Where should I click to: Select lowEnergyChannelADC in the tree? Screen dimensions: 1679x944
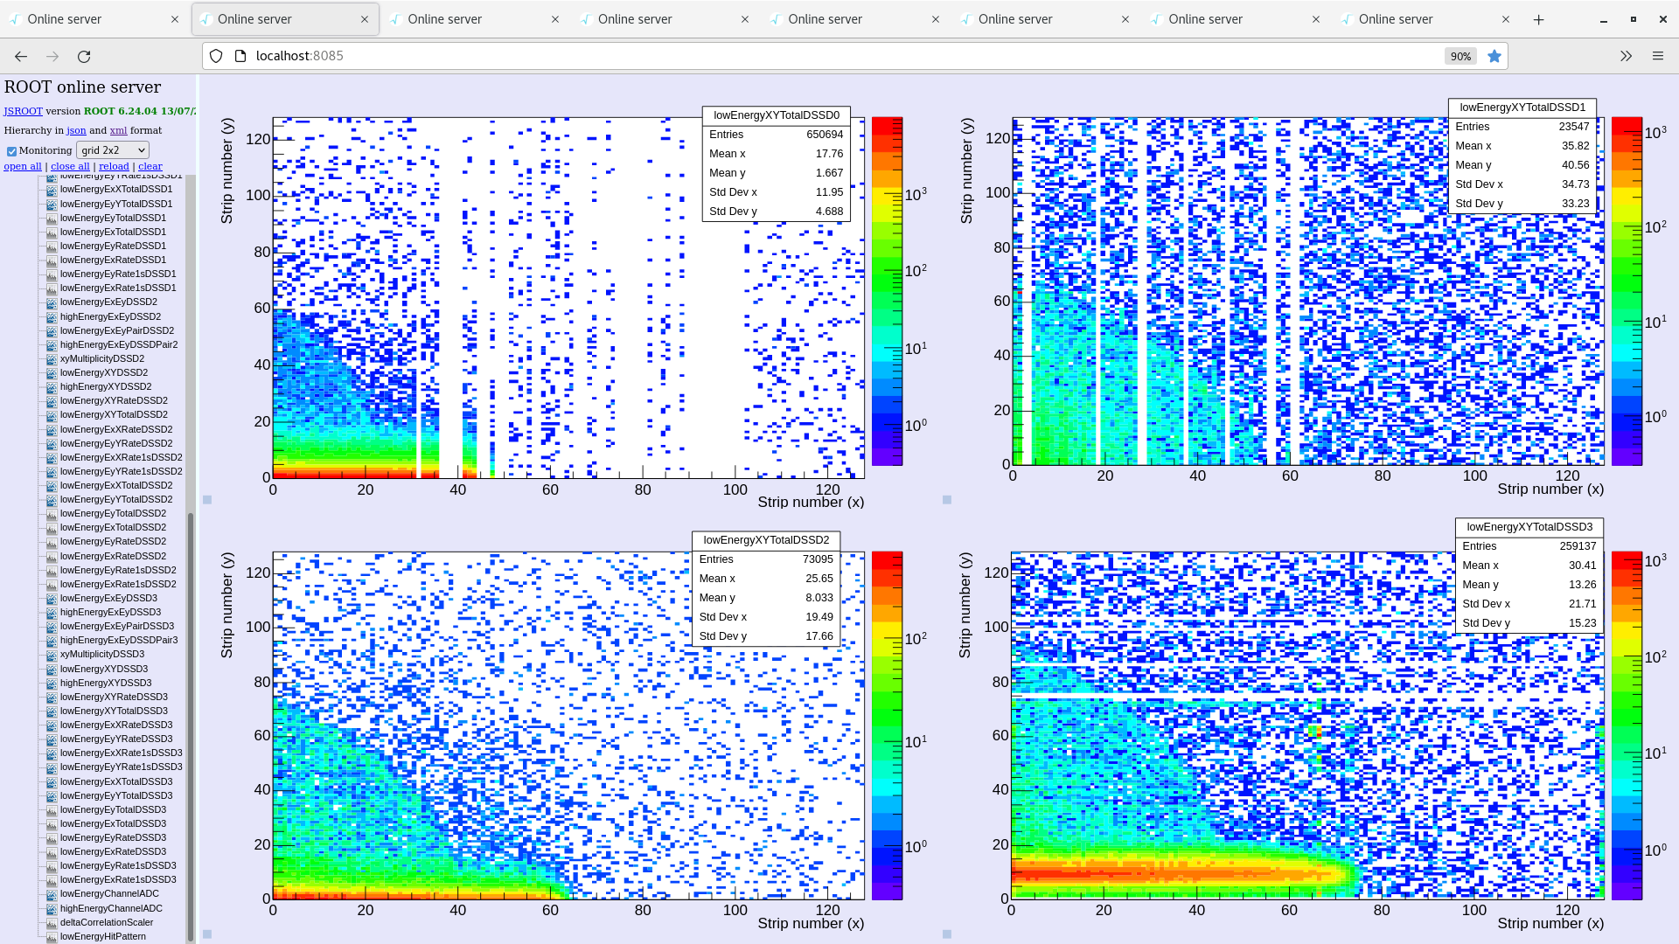point(109,894)
